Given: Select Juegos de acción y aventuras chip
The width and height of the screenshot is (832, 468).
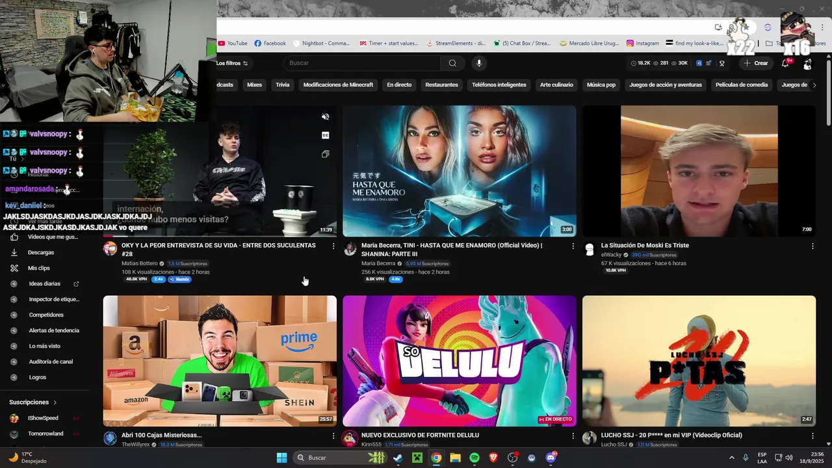Looking at the screenshot, I should click(x=666, y=84).
